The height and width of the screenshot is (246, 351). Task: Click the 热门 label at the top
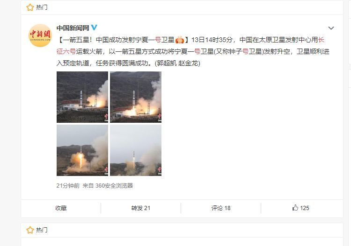point(42,7)
